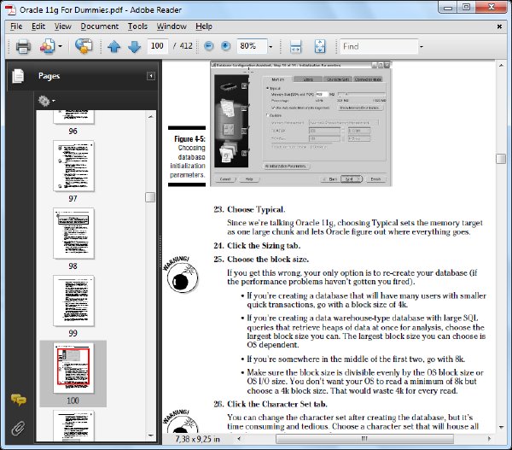Select the thumbnail below page 100

coord(73,426)
